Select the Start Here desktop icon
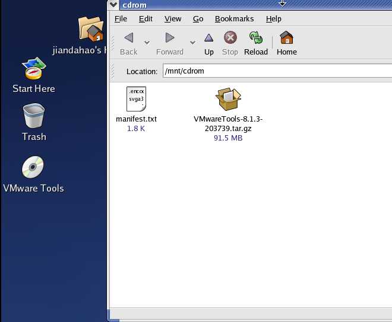392x322 pixels. pyautogui.click(x=34, y=68)
